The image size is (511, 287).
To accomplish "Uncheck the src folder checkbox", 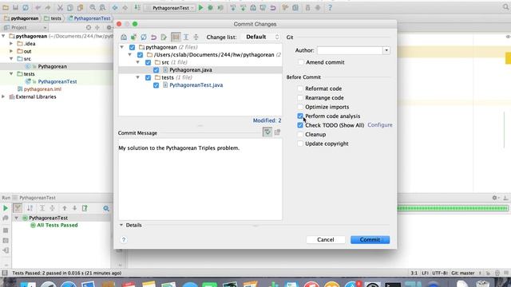I will 148,62.
